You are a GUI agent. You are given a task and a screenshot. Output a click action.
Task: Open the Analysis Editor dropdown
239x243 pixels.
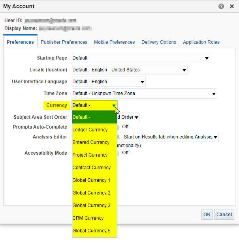[x=215, y=137]
